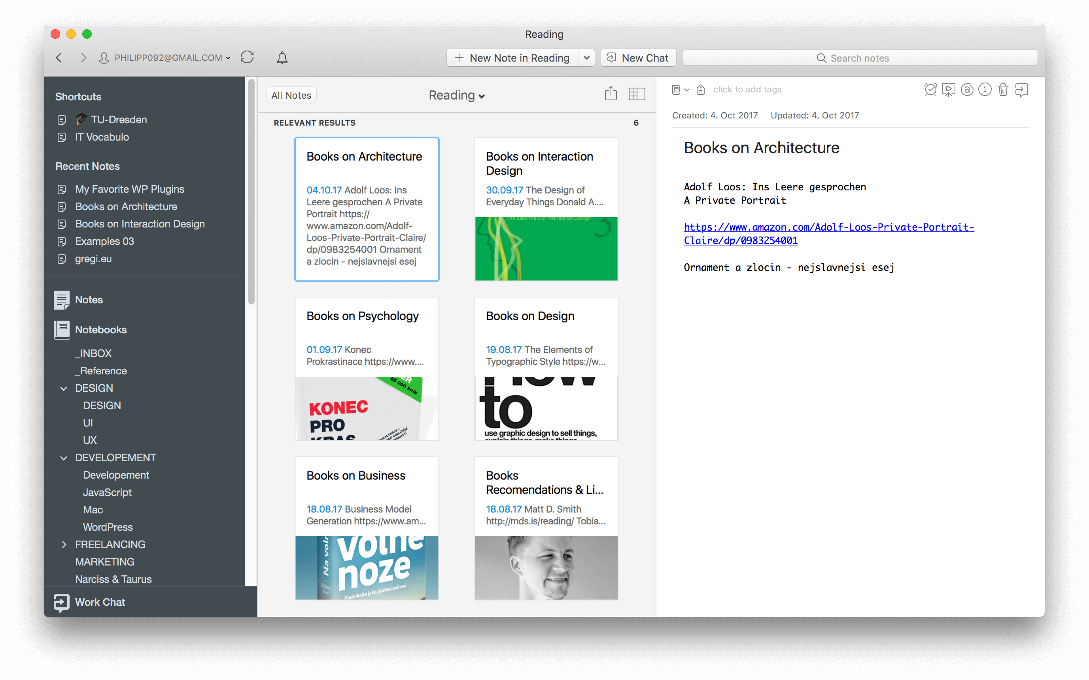Open the annotate note icon
The width and height of the screenshot is (1089, 680).
966,90
